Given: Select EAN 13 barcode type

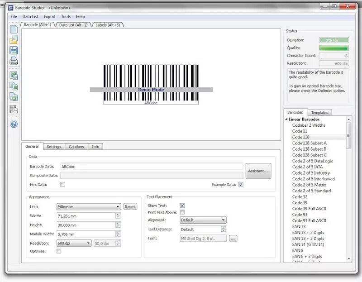Looking at the screenshot, I should (299, 227).
